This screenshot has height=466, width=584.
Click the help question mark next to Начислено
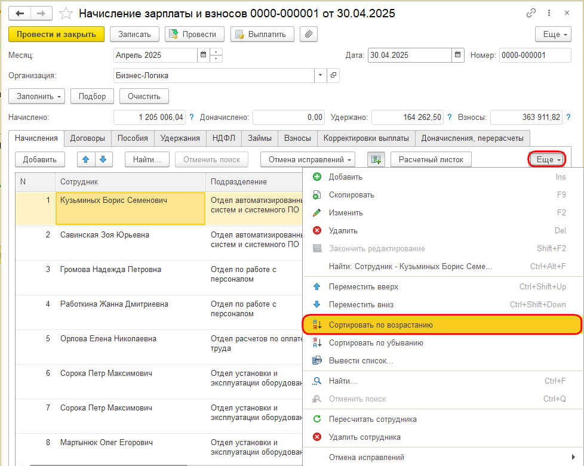click(x=192, y=117)
